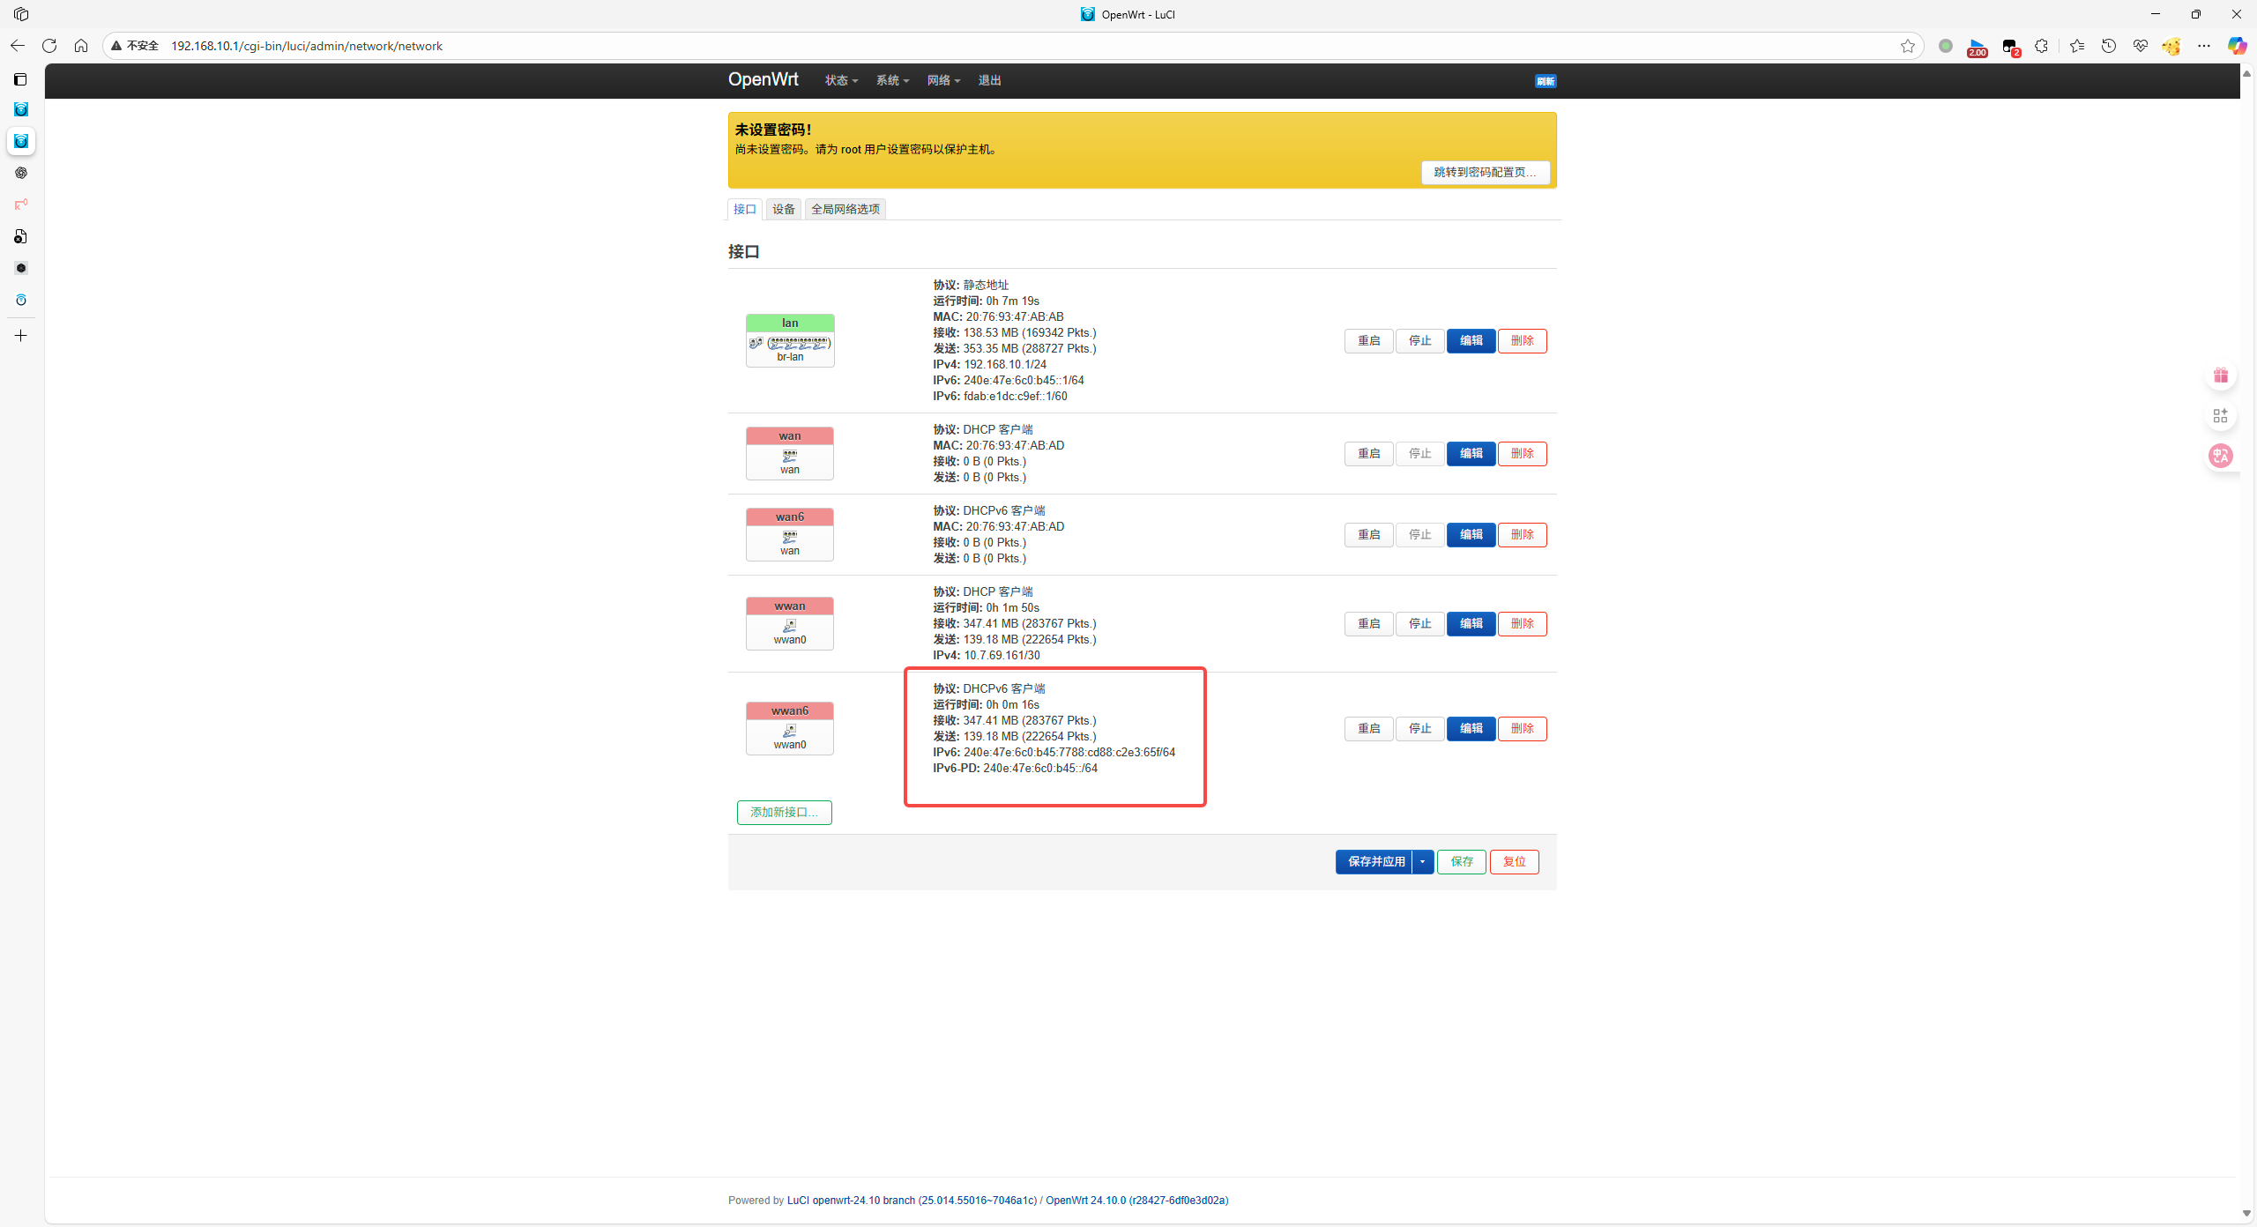Click the 刷新 badge in header
2257x1227 pixels.
click(1546, 81)
